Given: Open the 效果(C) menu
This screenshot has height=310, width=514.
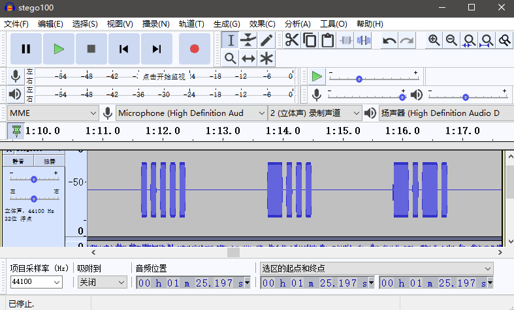Looking at the screenshot, I should 262,24.
